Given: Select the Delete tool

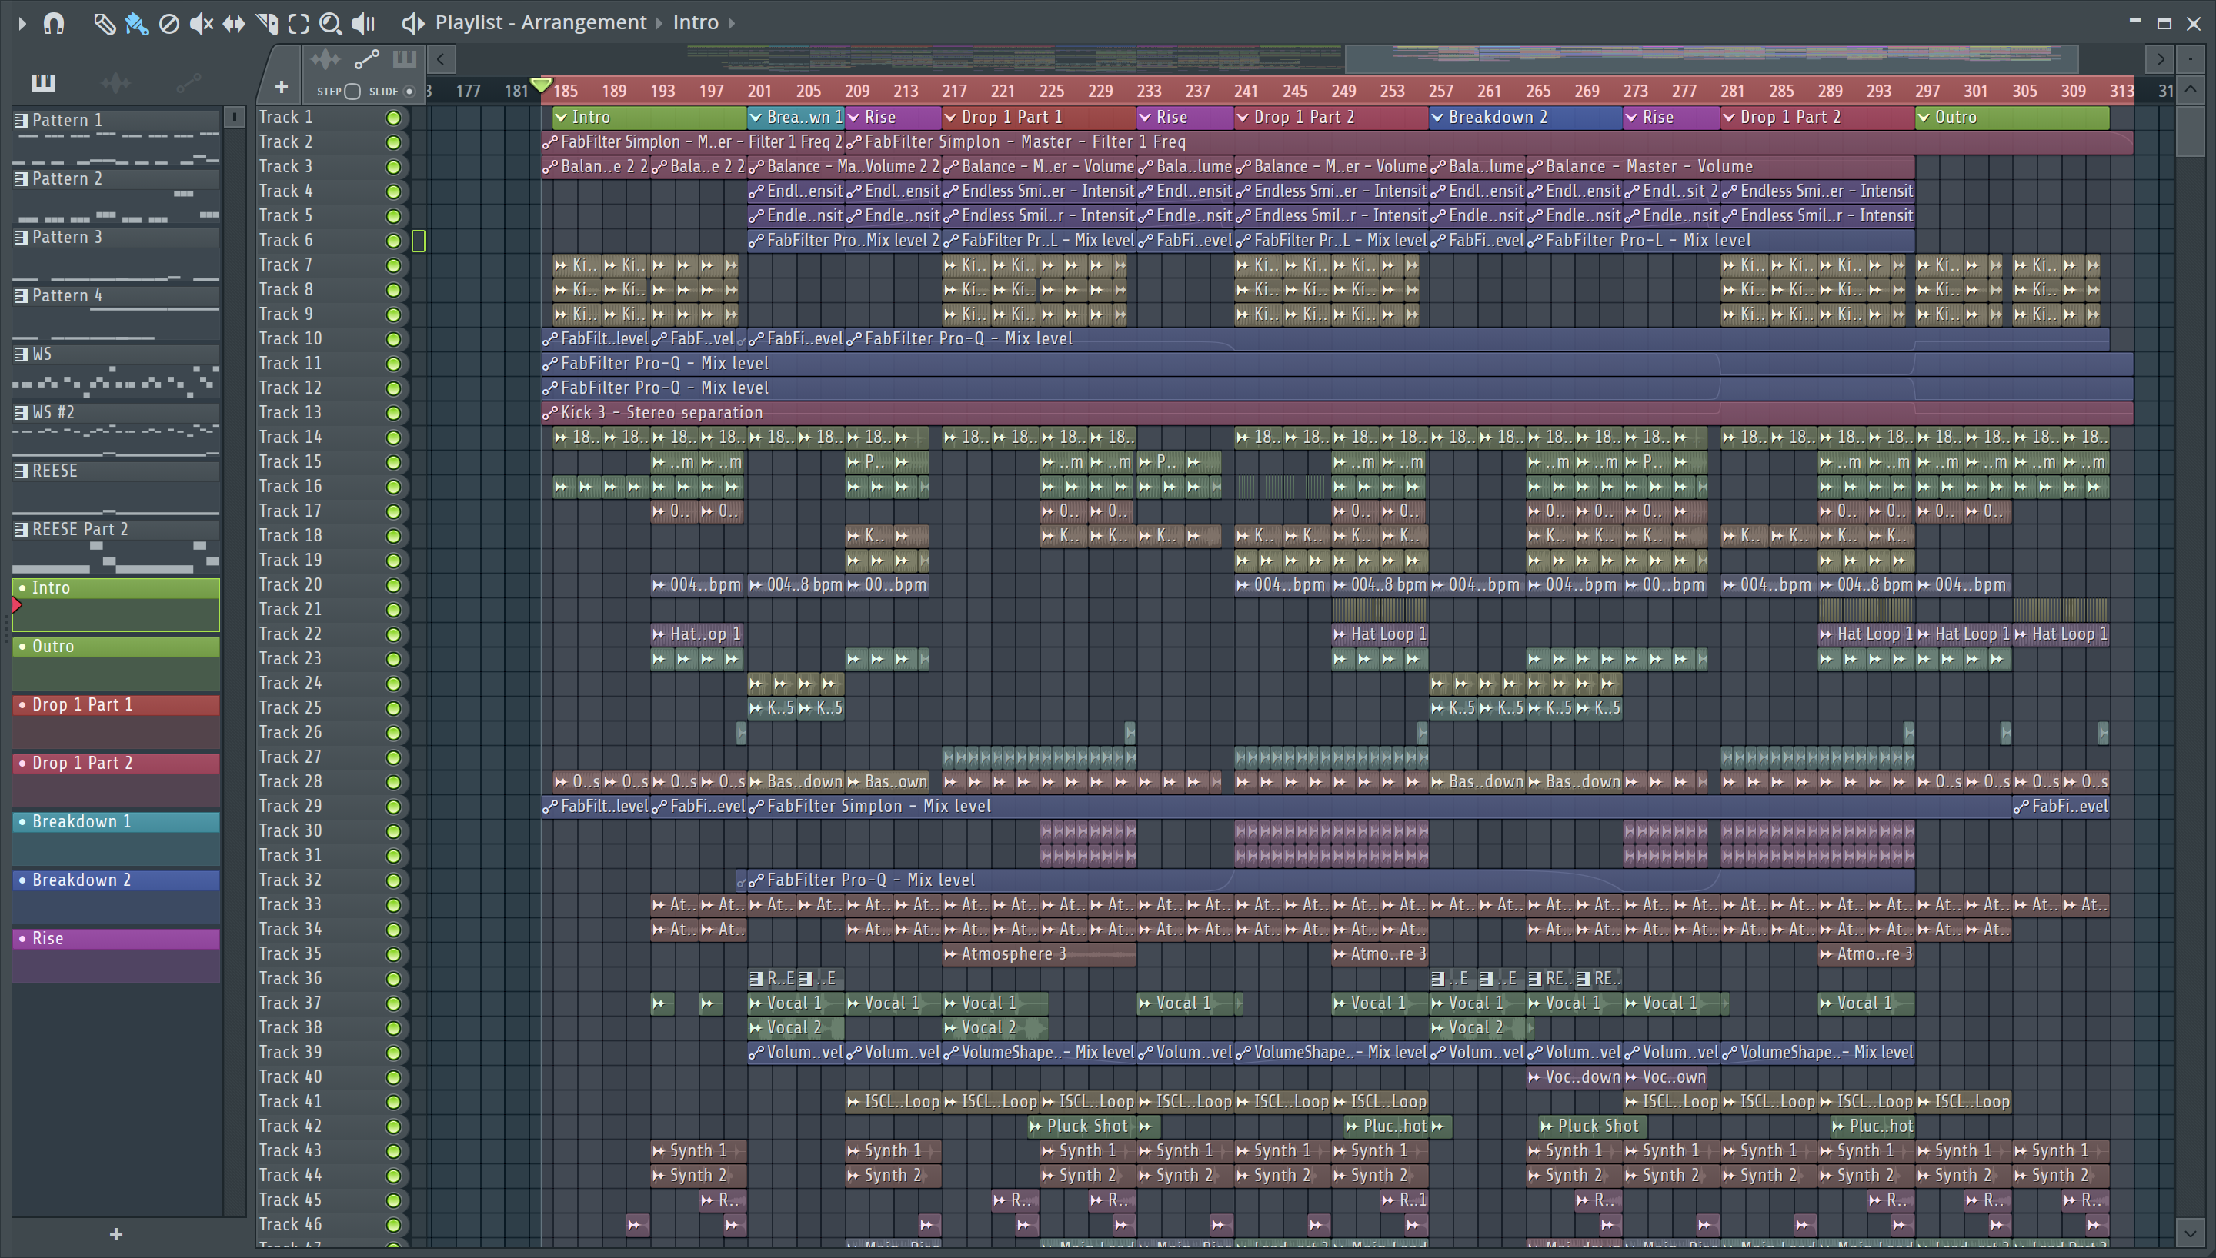Looking at the screenshot, I should [x=169, y=23].
